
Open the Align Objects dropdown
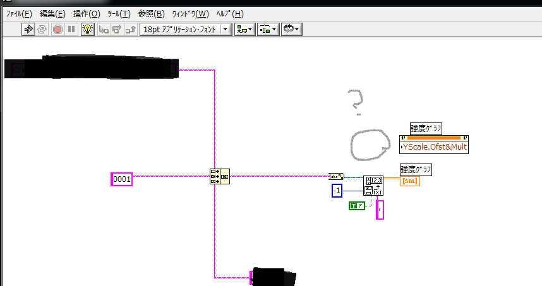point(244,30)
